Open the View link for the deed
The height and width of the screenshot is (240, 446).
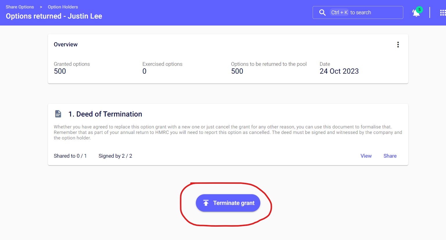coord(366,156)
